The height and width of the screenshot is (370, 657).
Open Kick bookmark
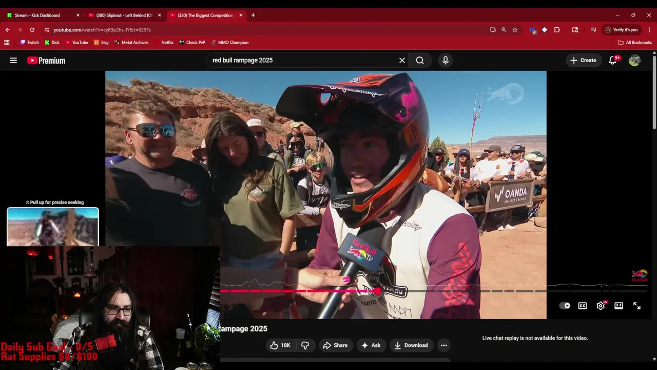tap(52, 43)
